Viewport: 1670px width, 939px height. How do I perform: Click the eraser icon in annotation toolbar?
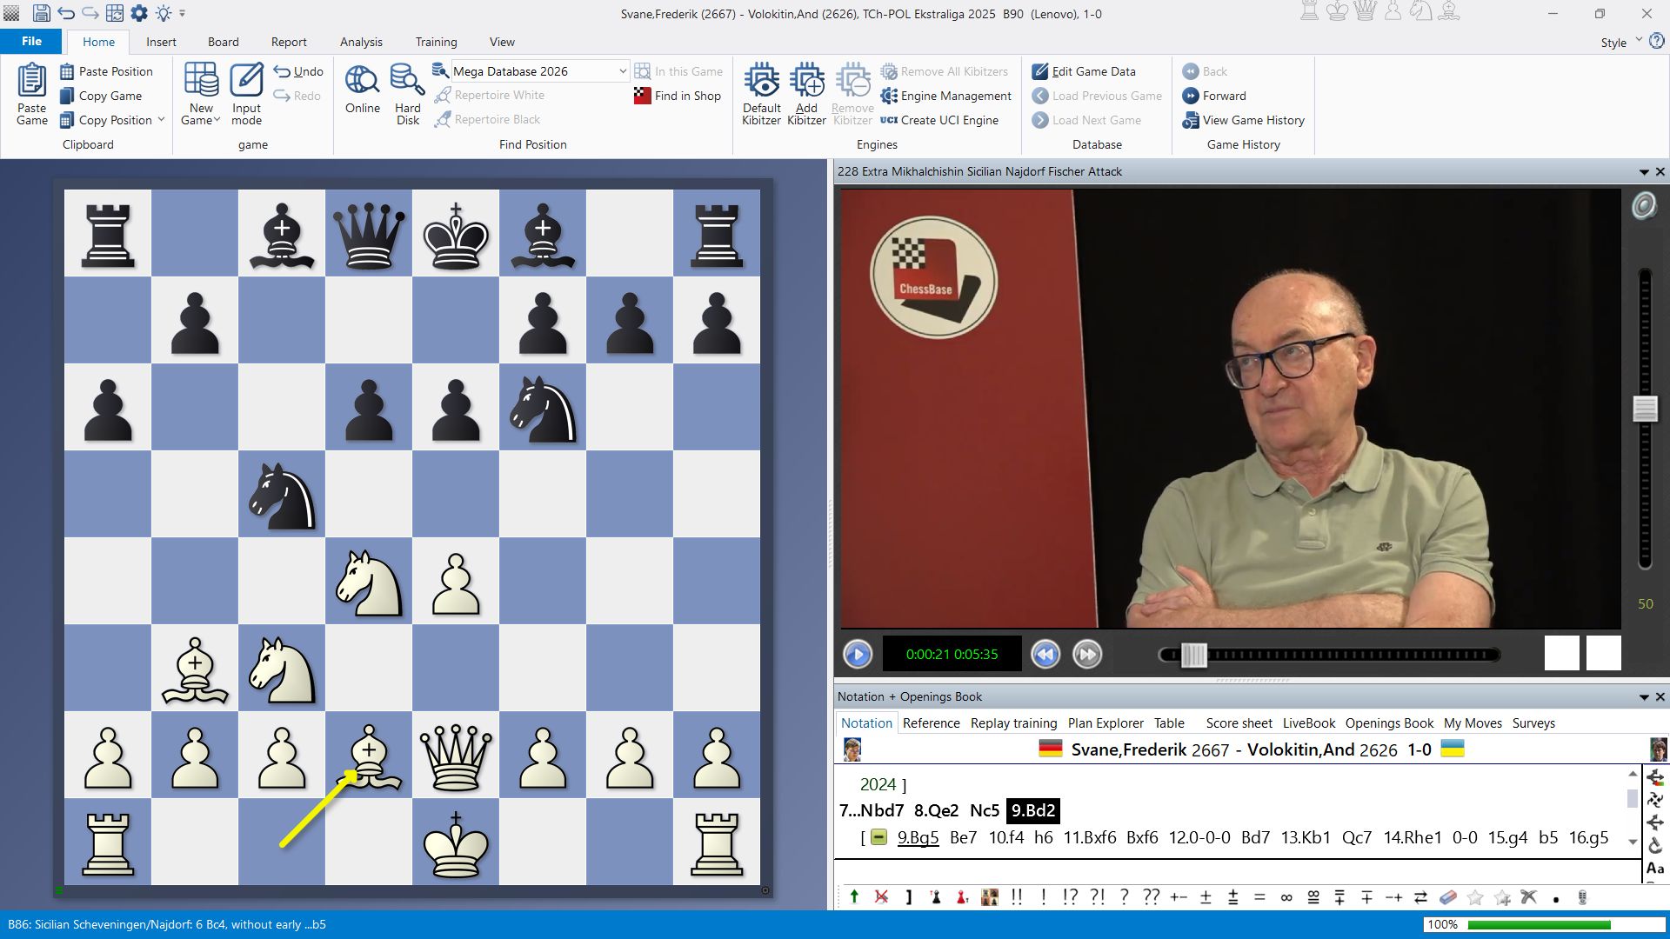pos(1448,897)
